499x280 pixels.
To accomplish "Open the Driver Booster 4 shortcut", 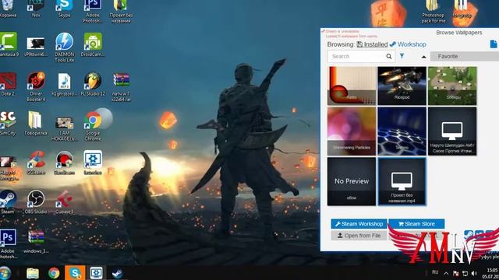I will [x=36, y=86].
